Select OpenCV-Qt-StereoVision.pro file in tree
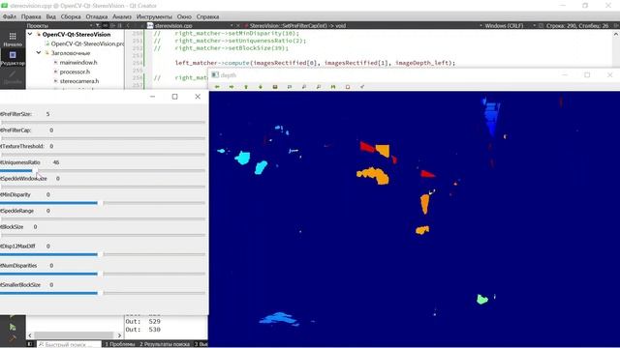This screenshot has width=620, height=348. (x=87, y=43)
